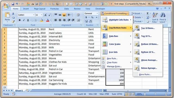Open Excel help question mark

pos(157,8)
